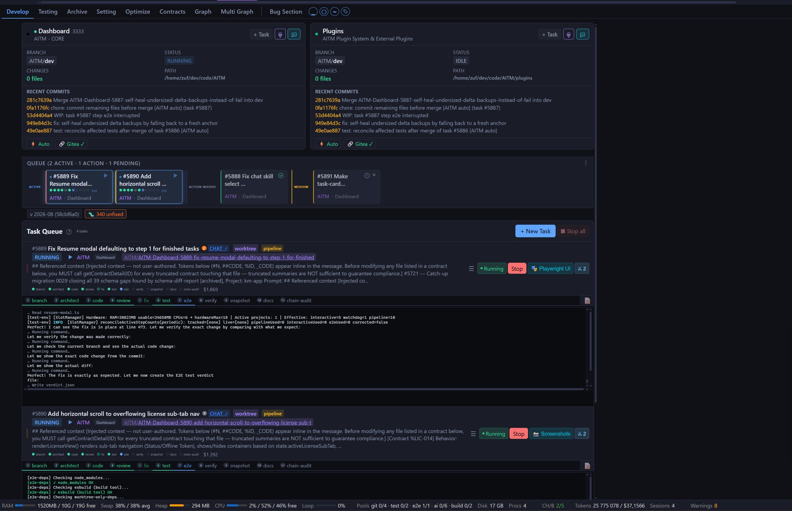792x511 pixels.
Task: Select architect step tab in task #5889
Action: pyautogui.click(x=67, y=300)
